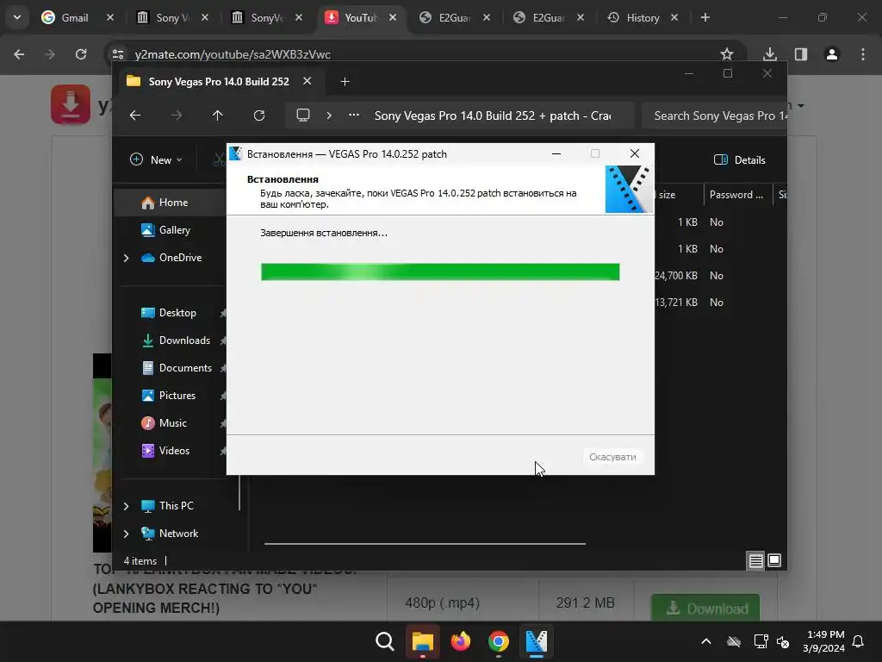Click the horizontal scrollbar in file list
Image resolution: width=882 pixels, height=662 pixels.
[425, 544]
